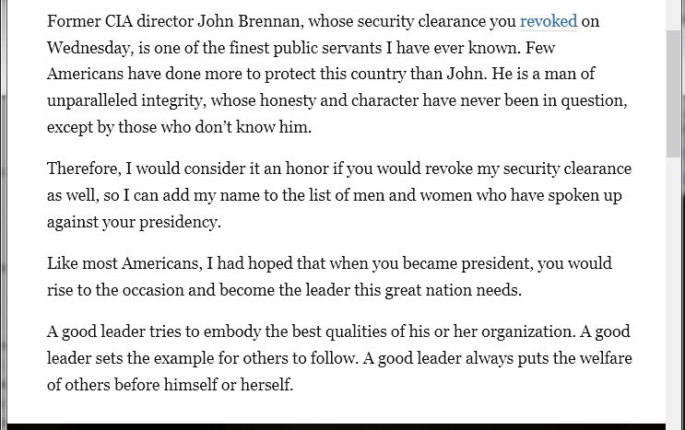Click "Like most Americans" paragraph start
The image size is (685, 430).
(x=124, y=263)
